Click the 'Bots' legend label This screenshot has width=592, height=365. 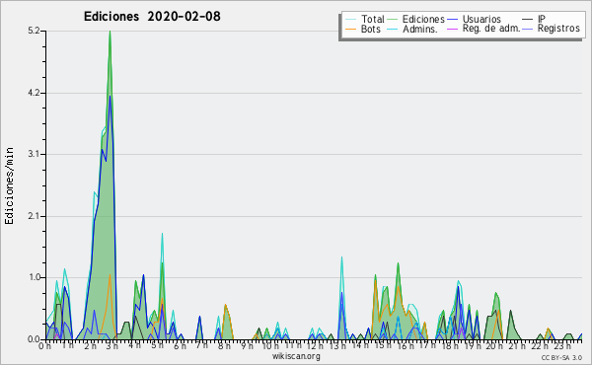(x=371, y=29)
